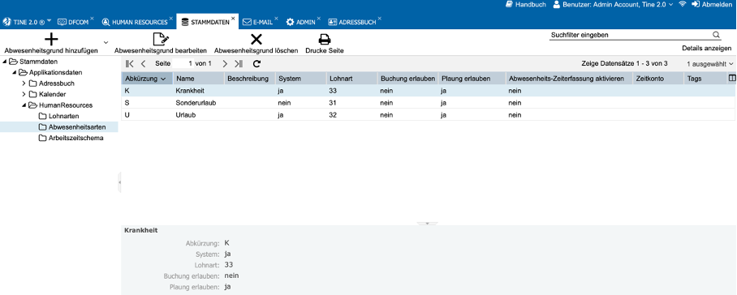Open the Benutzer Admin Account menu
The height and width of the screenshot is (295, 737).
[x=613, y=4]
